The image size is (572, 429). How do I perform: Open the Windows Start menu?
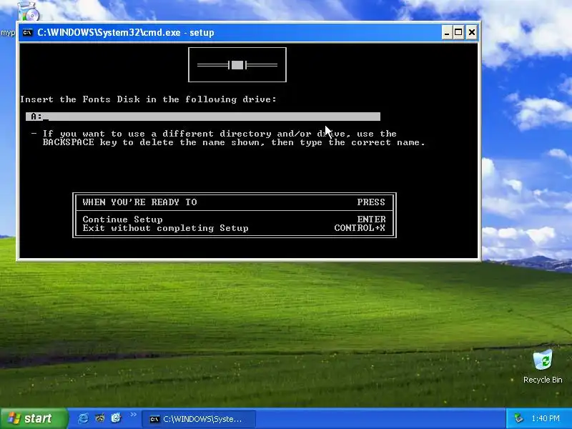coord(34,418)
